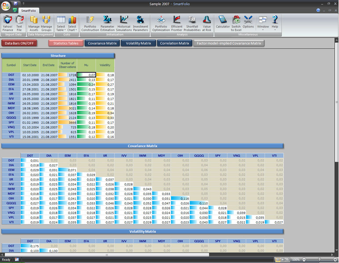This screenshot has height=263, width=339.
Task: Select Number of Observations header
Action: click(67, 65)
